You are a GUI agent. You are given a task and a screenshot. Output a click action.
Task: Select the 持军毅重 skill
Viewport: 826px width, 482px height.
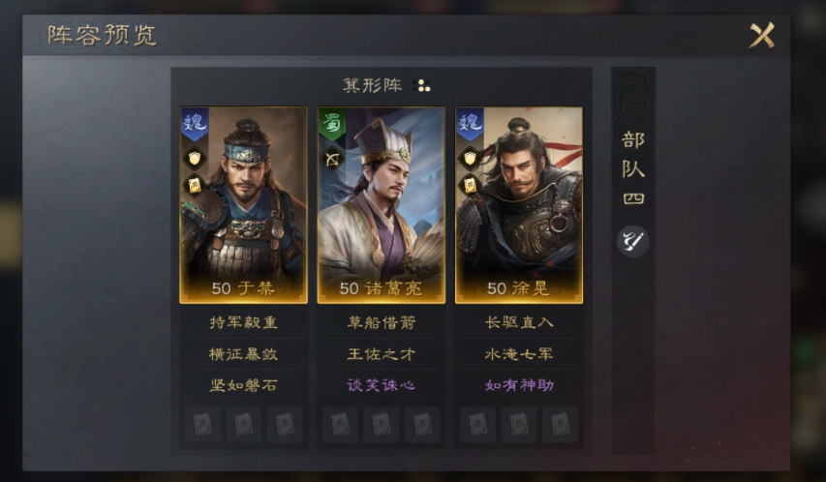click(x=243, y=322)
